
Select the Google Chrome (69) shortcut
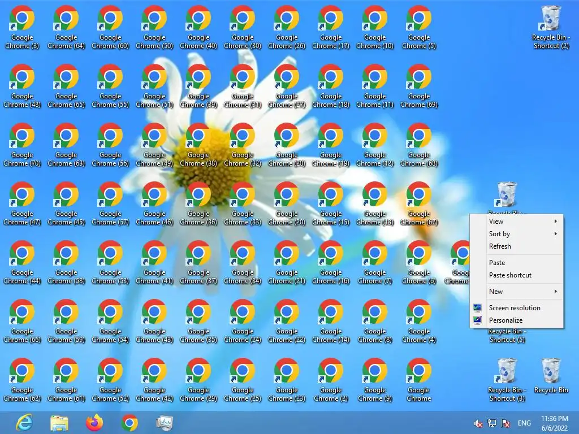[419, 86]
